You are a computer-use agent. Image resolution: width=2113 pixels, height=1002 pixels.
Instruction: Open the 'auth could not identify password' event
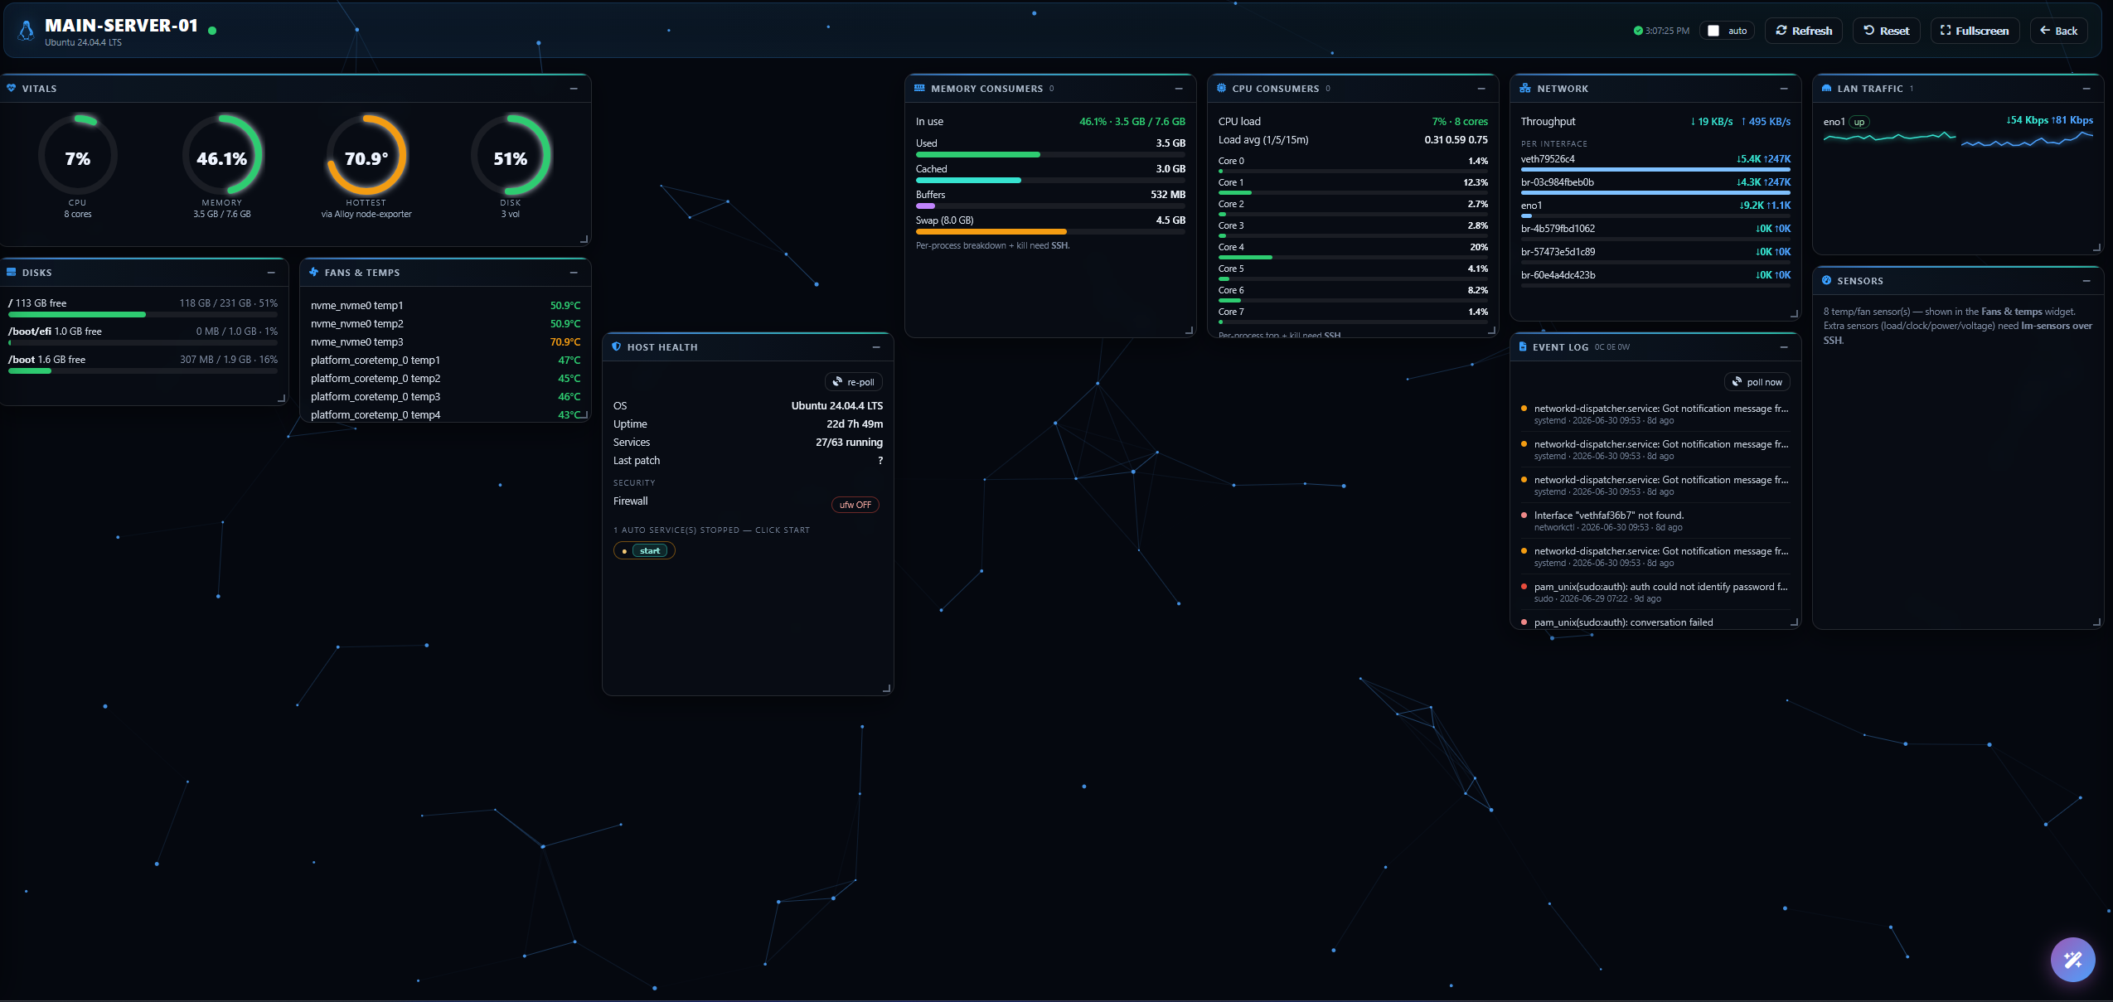1655,592
